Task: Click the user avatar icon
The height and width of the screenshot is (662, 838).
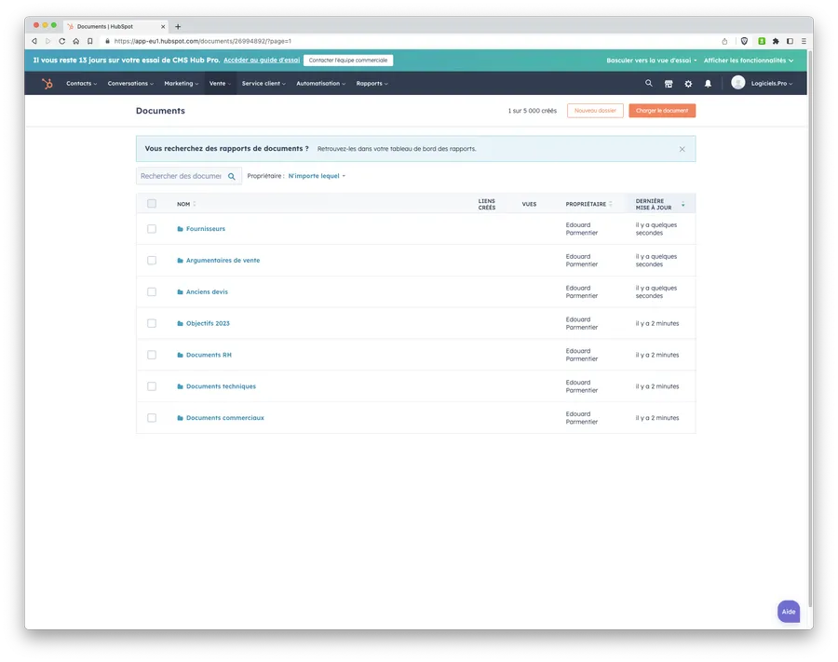Action: [x=738, y=82]
